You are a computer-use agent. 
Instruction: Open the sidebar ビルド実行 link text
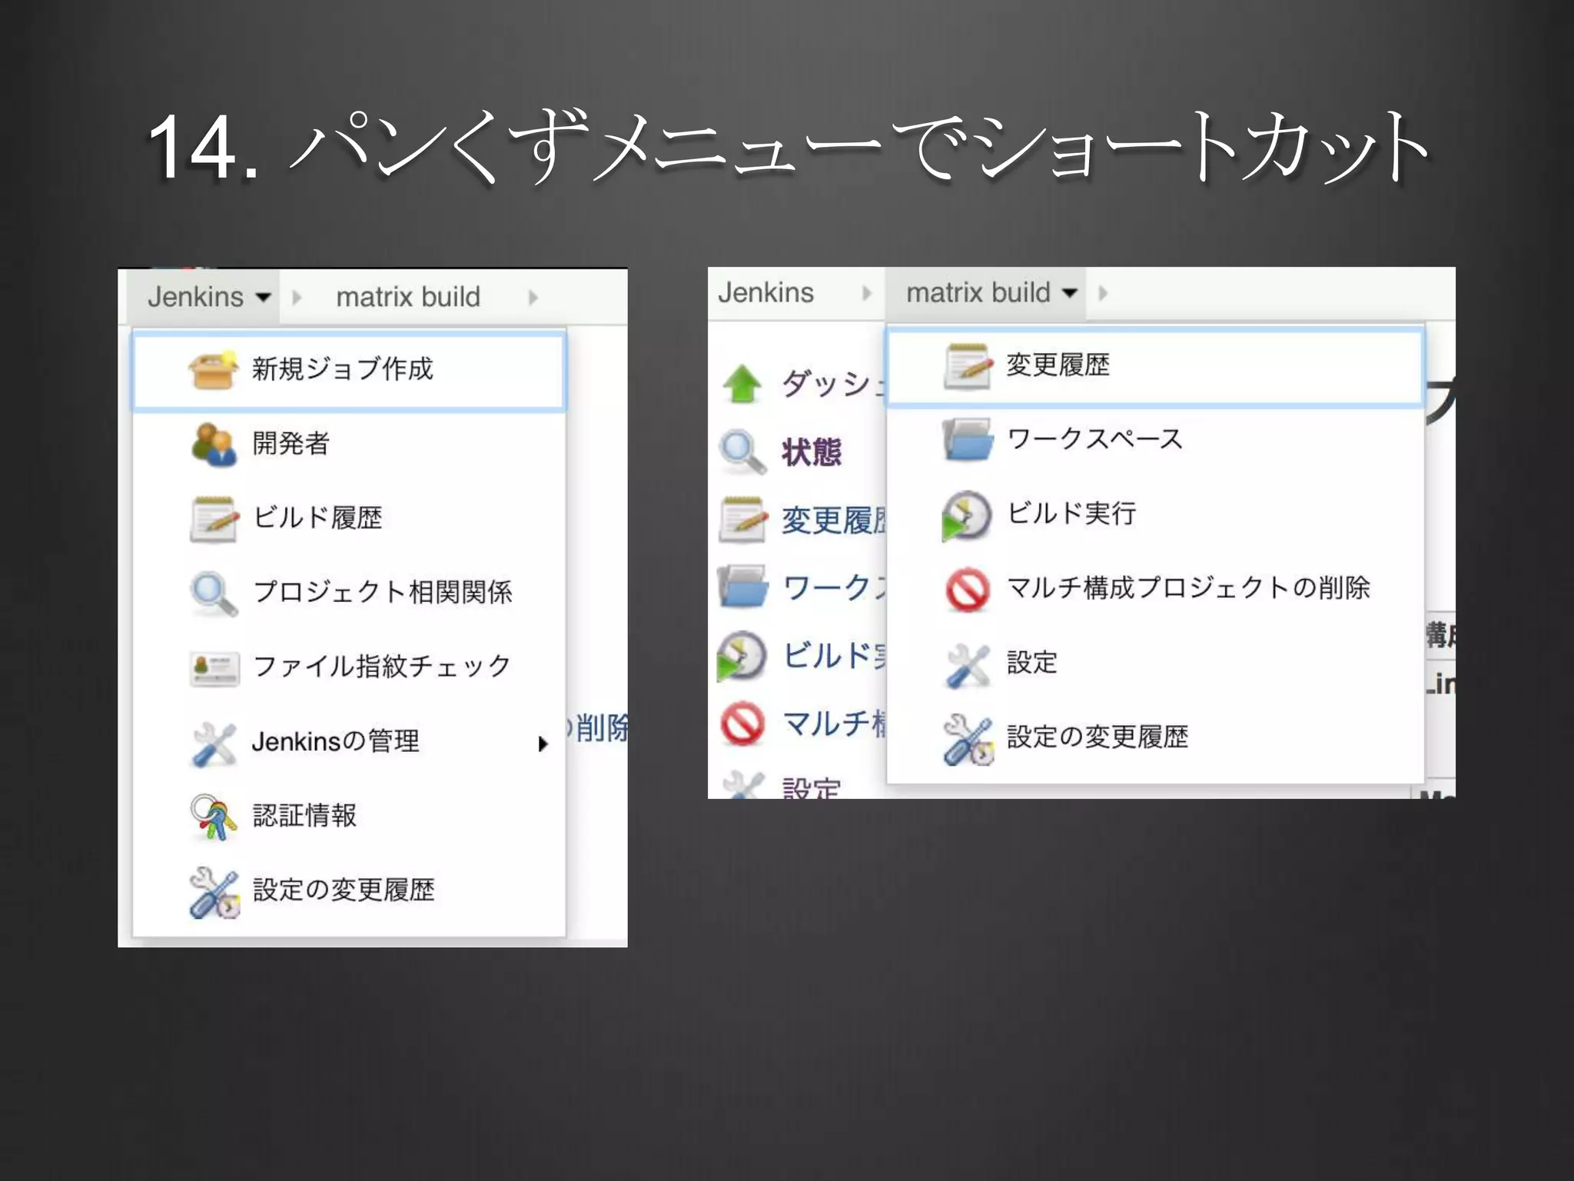(834, 656)
